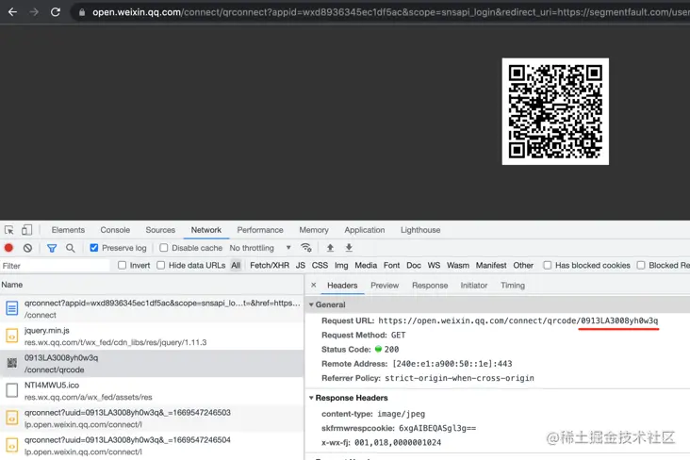This screenshot has width=690, height=460.
Task: Open network conditions wifi icon
Action: pyautogui.click(x=306, y=248)
